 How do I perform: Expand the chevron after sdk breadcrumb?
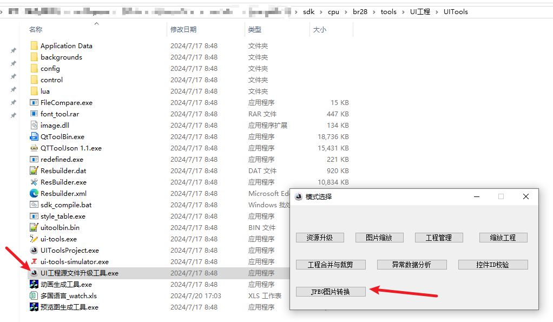[321, 12]
